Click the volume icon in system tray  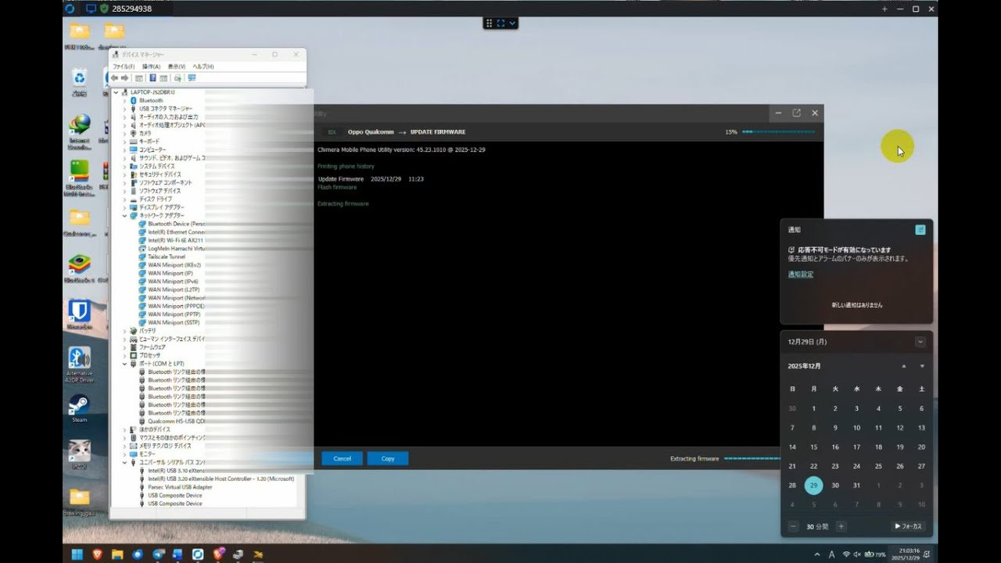(x=858, y=554)
